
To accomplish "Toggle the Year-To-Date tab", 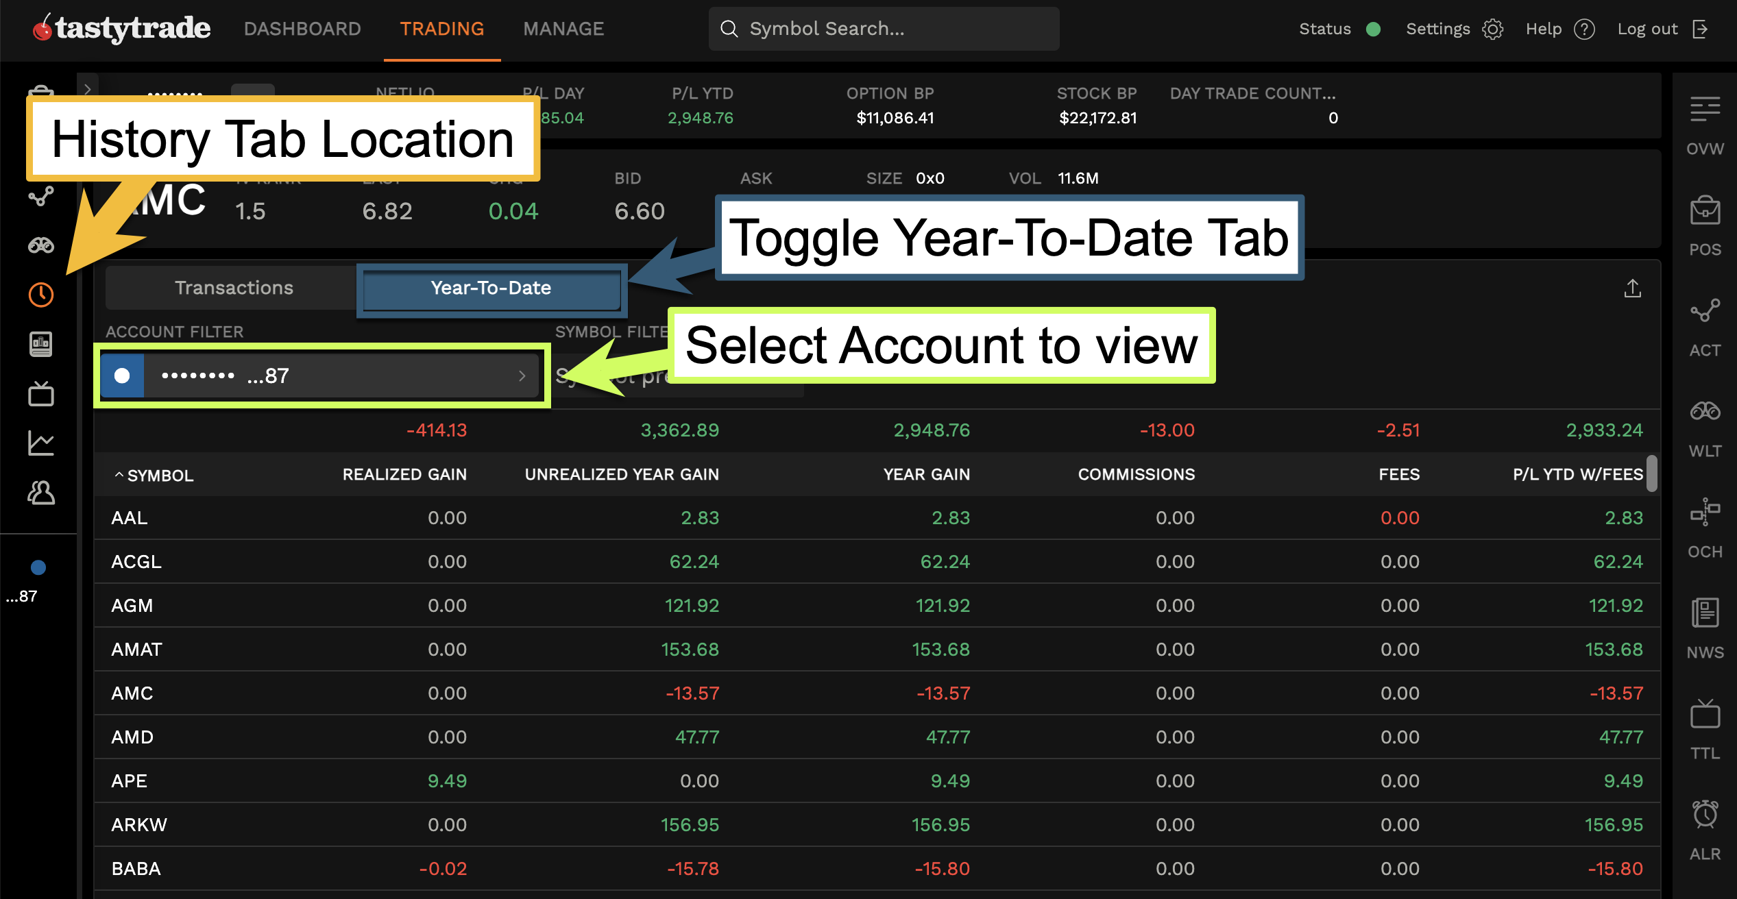I will (x=491, y=288).
